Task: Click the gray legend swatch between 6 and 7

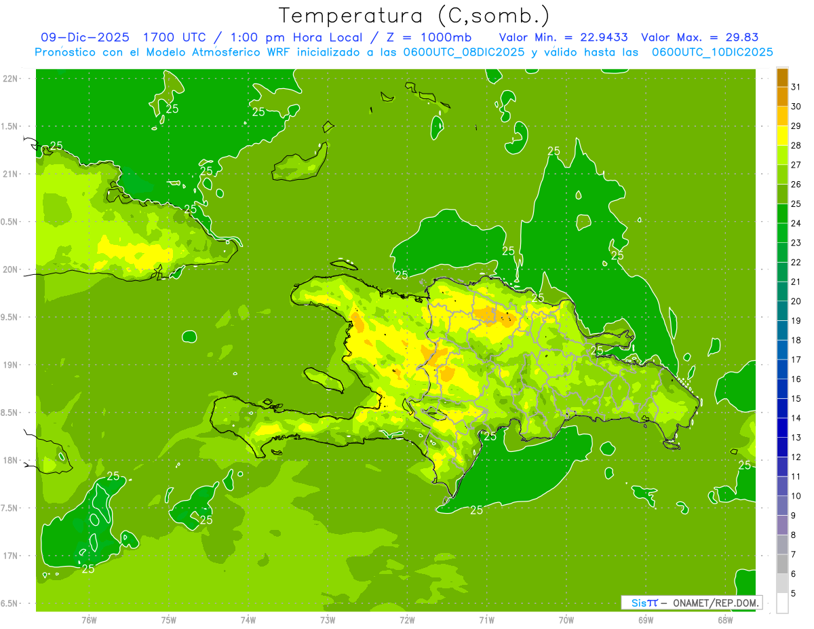Action: click(x=782, y=564)
